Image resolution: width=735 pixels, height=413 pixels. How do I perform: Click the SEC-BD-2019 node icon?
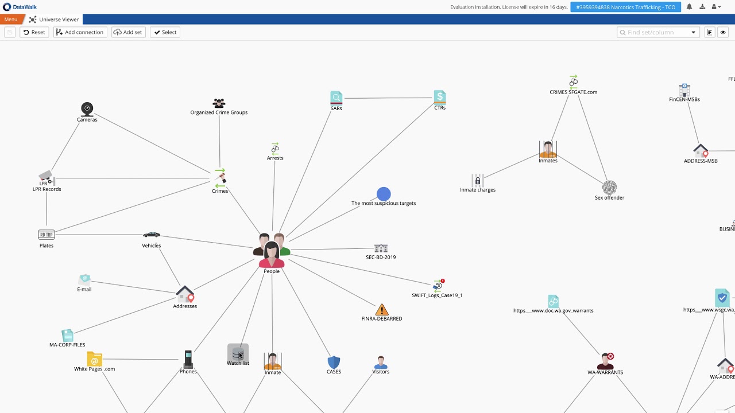(381, 248)
